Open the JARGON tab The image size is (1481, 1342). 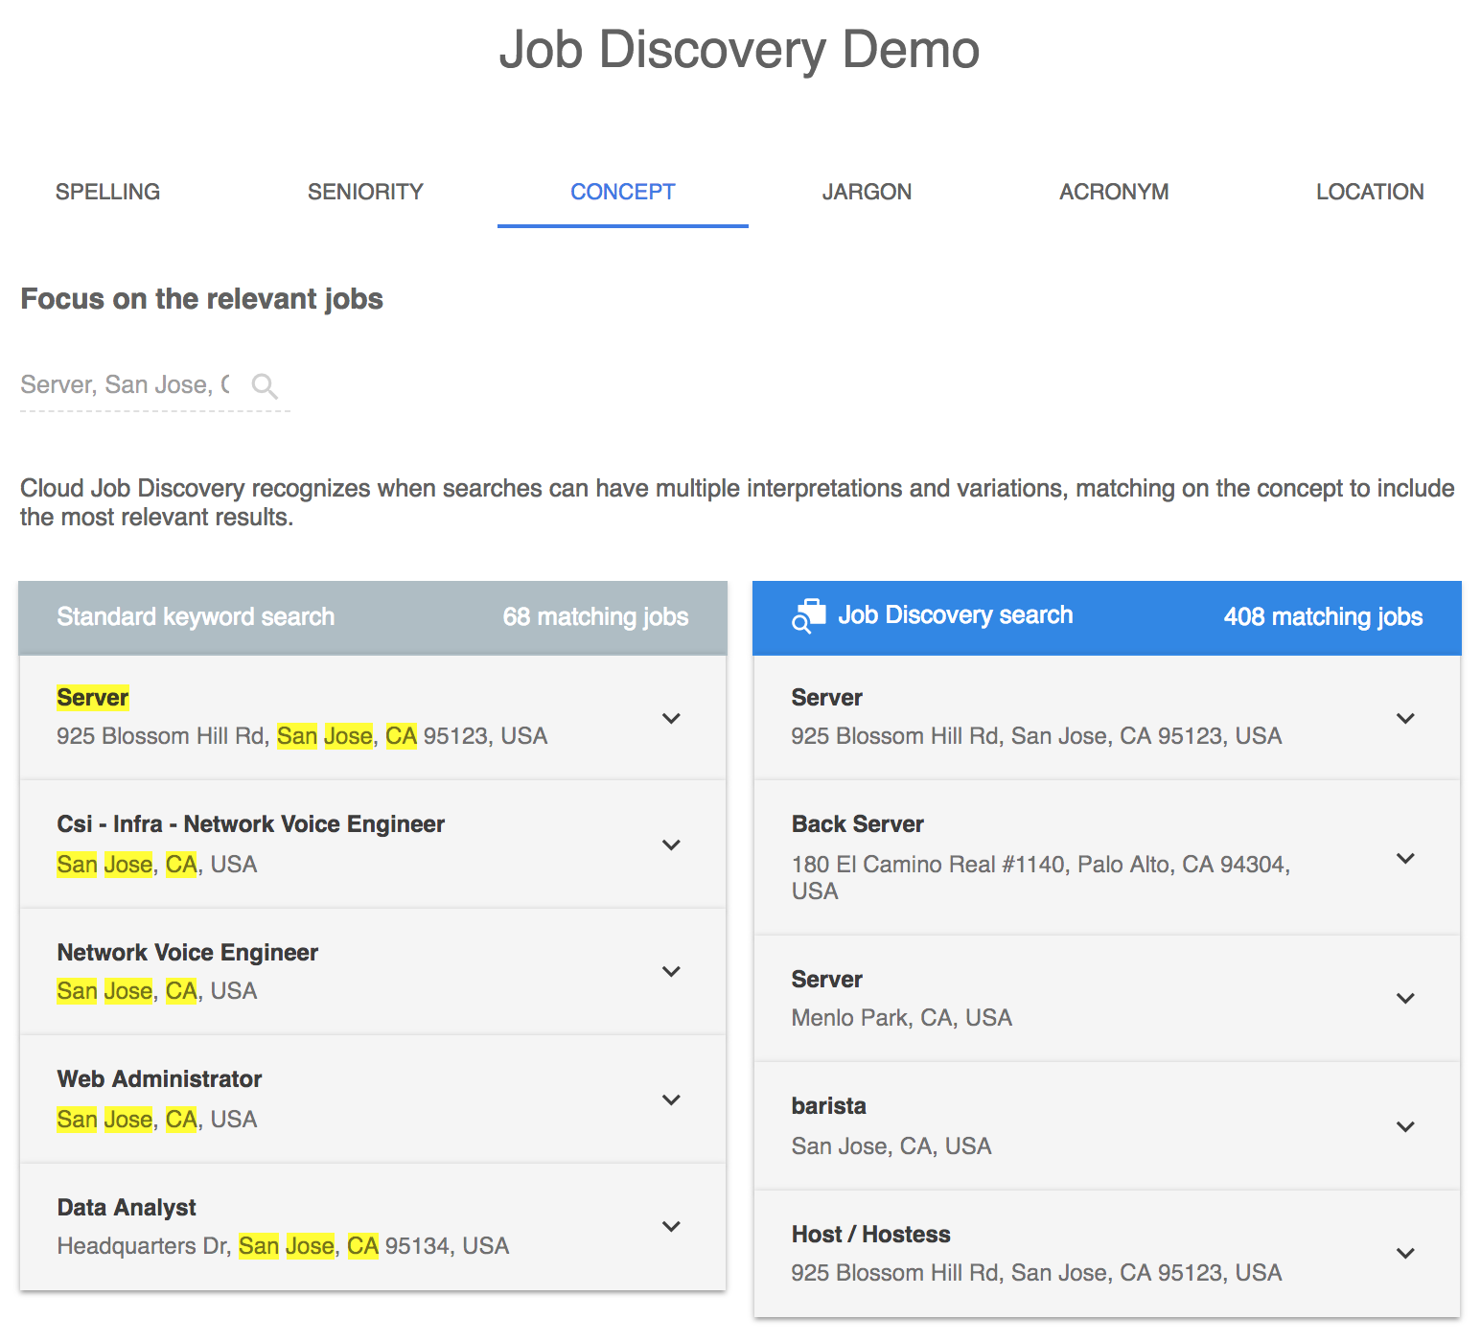click(x=867, y=192)
